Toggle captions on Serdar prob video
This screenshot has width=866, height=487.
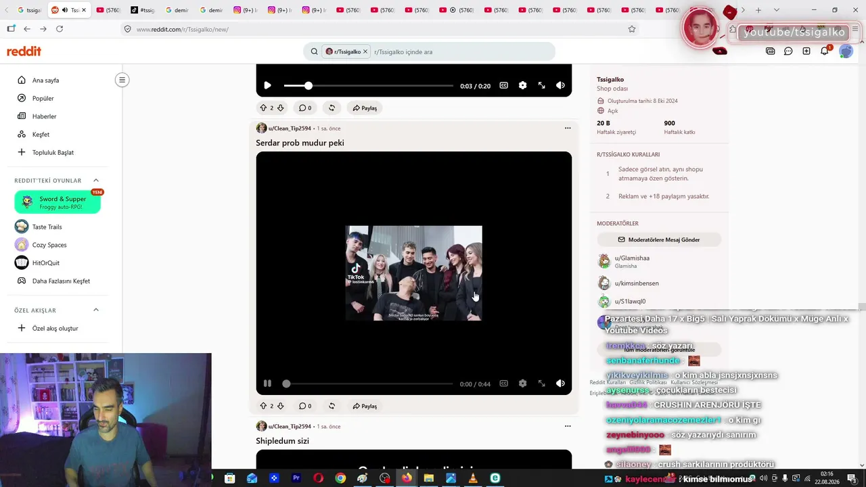(x=503, y=384)
